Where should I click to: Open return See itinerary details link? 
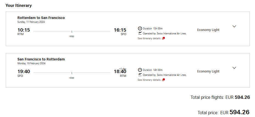tap(149, 80)
